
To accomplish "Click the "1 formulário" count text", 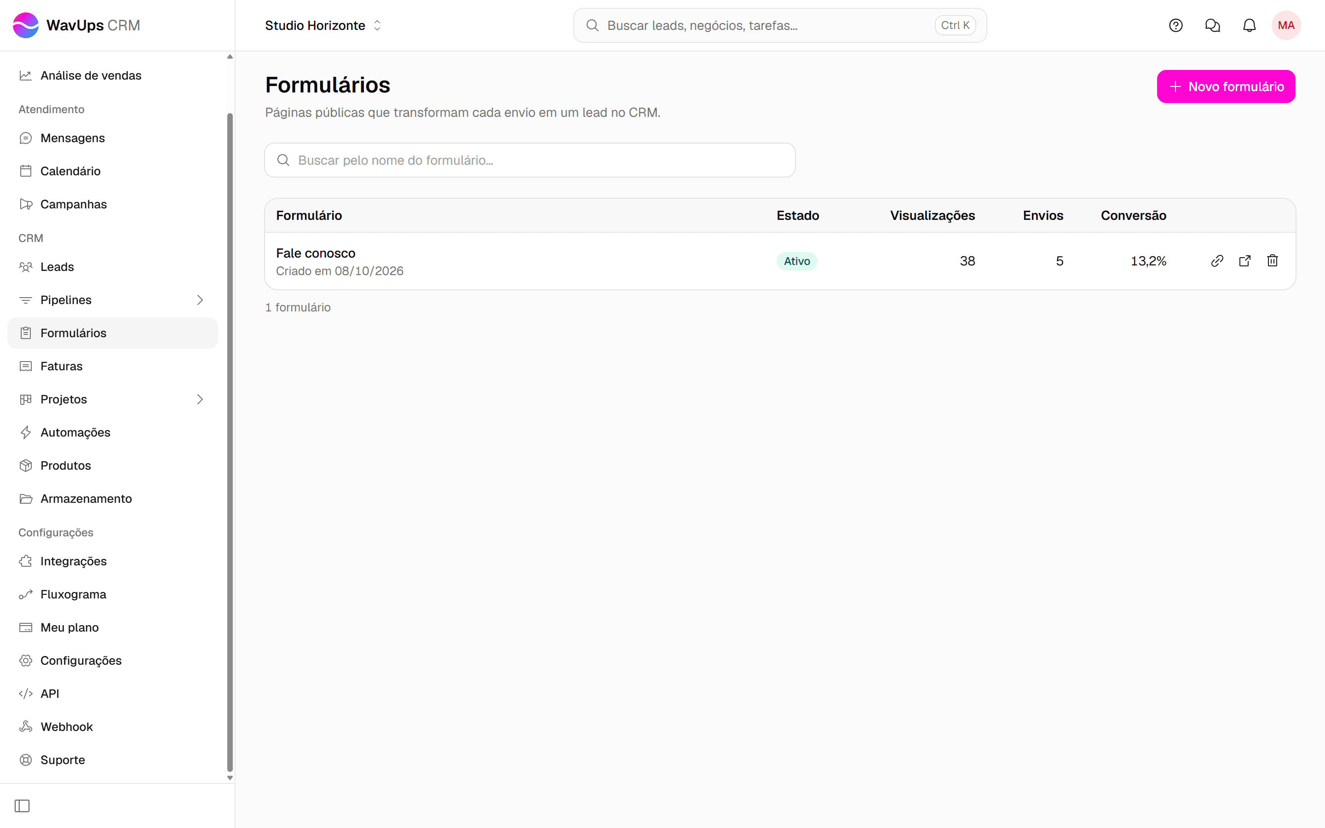I will pos(298,307).
